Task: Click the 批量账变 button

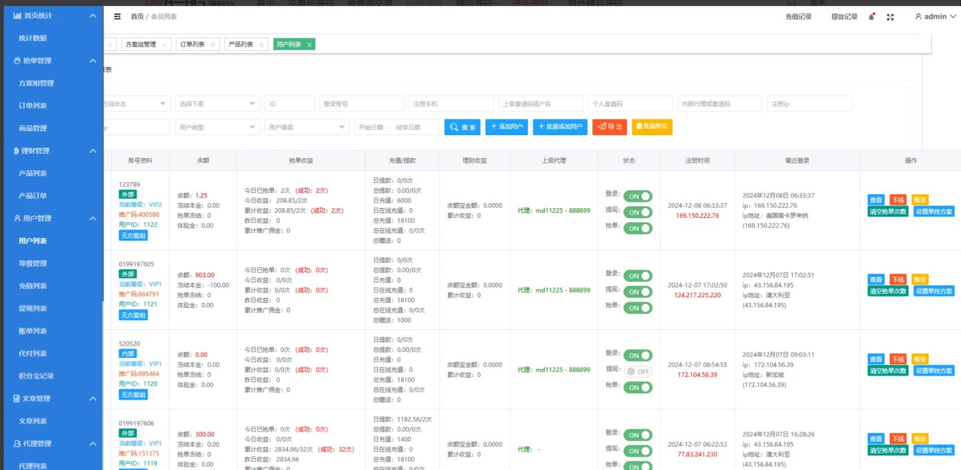Action: [x=652, y=127]
